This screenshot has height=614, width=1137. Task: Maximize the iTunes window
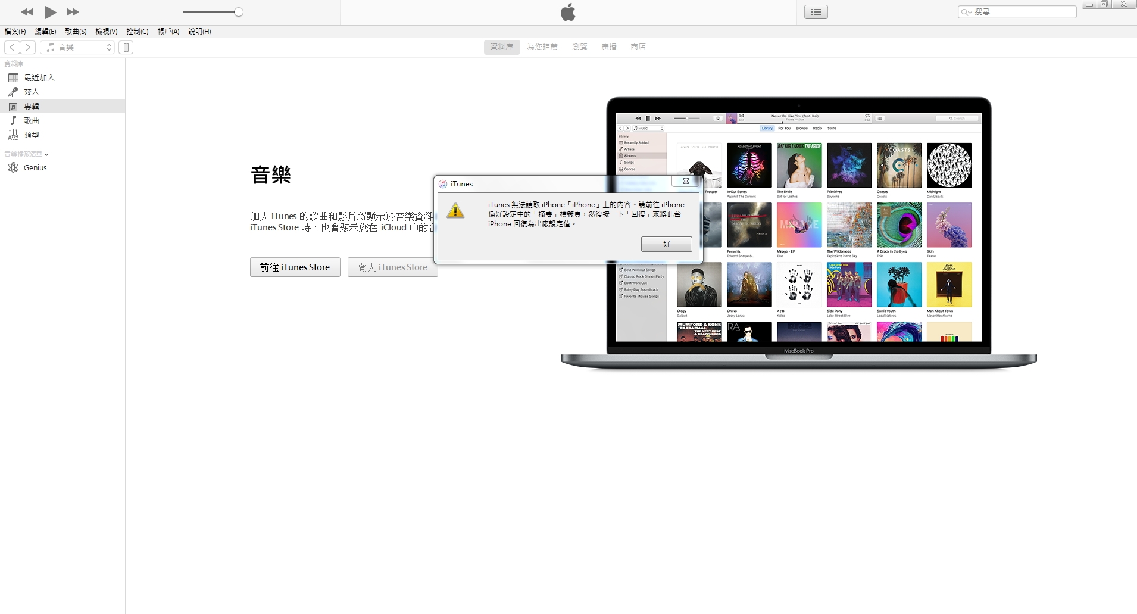[1104, 4]
